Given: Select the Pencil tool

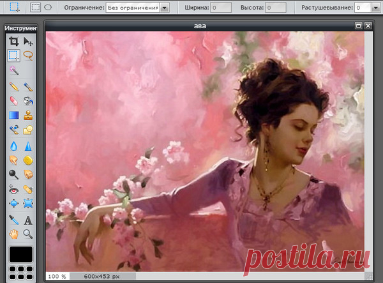Looking at the screenshot, I should pyautogui.click(x=13, y=87).
